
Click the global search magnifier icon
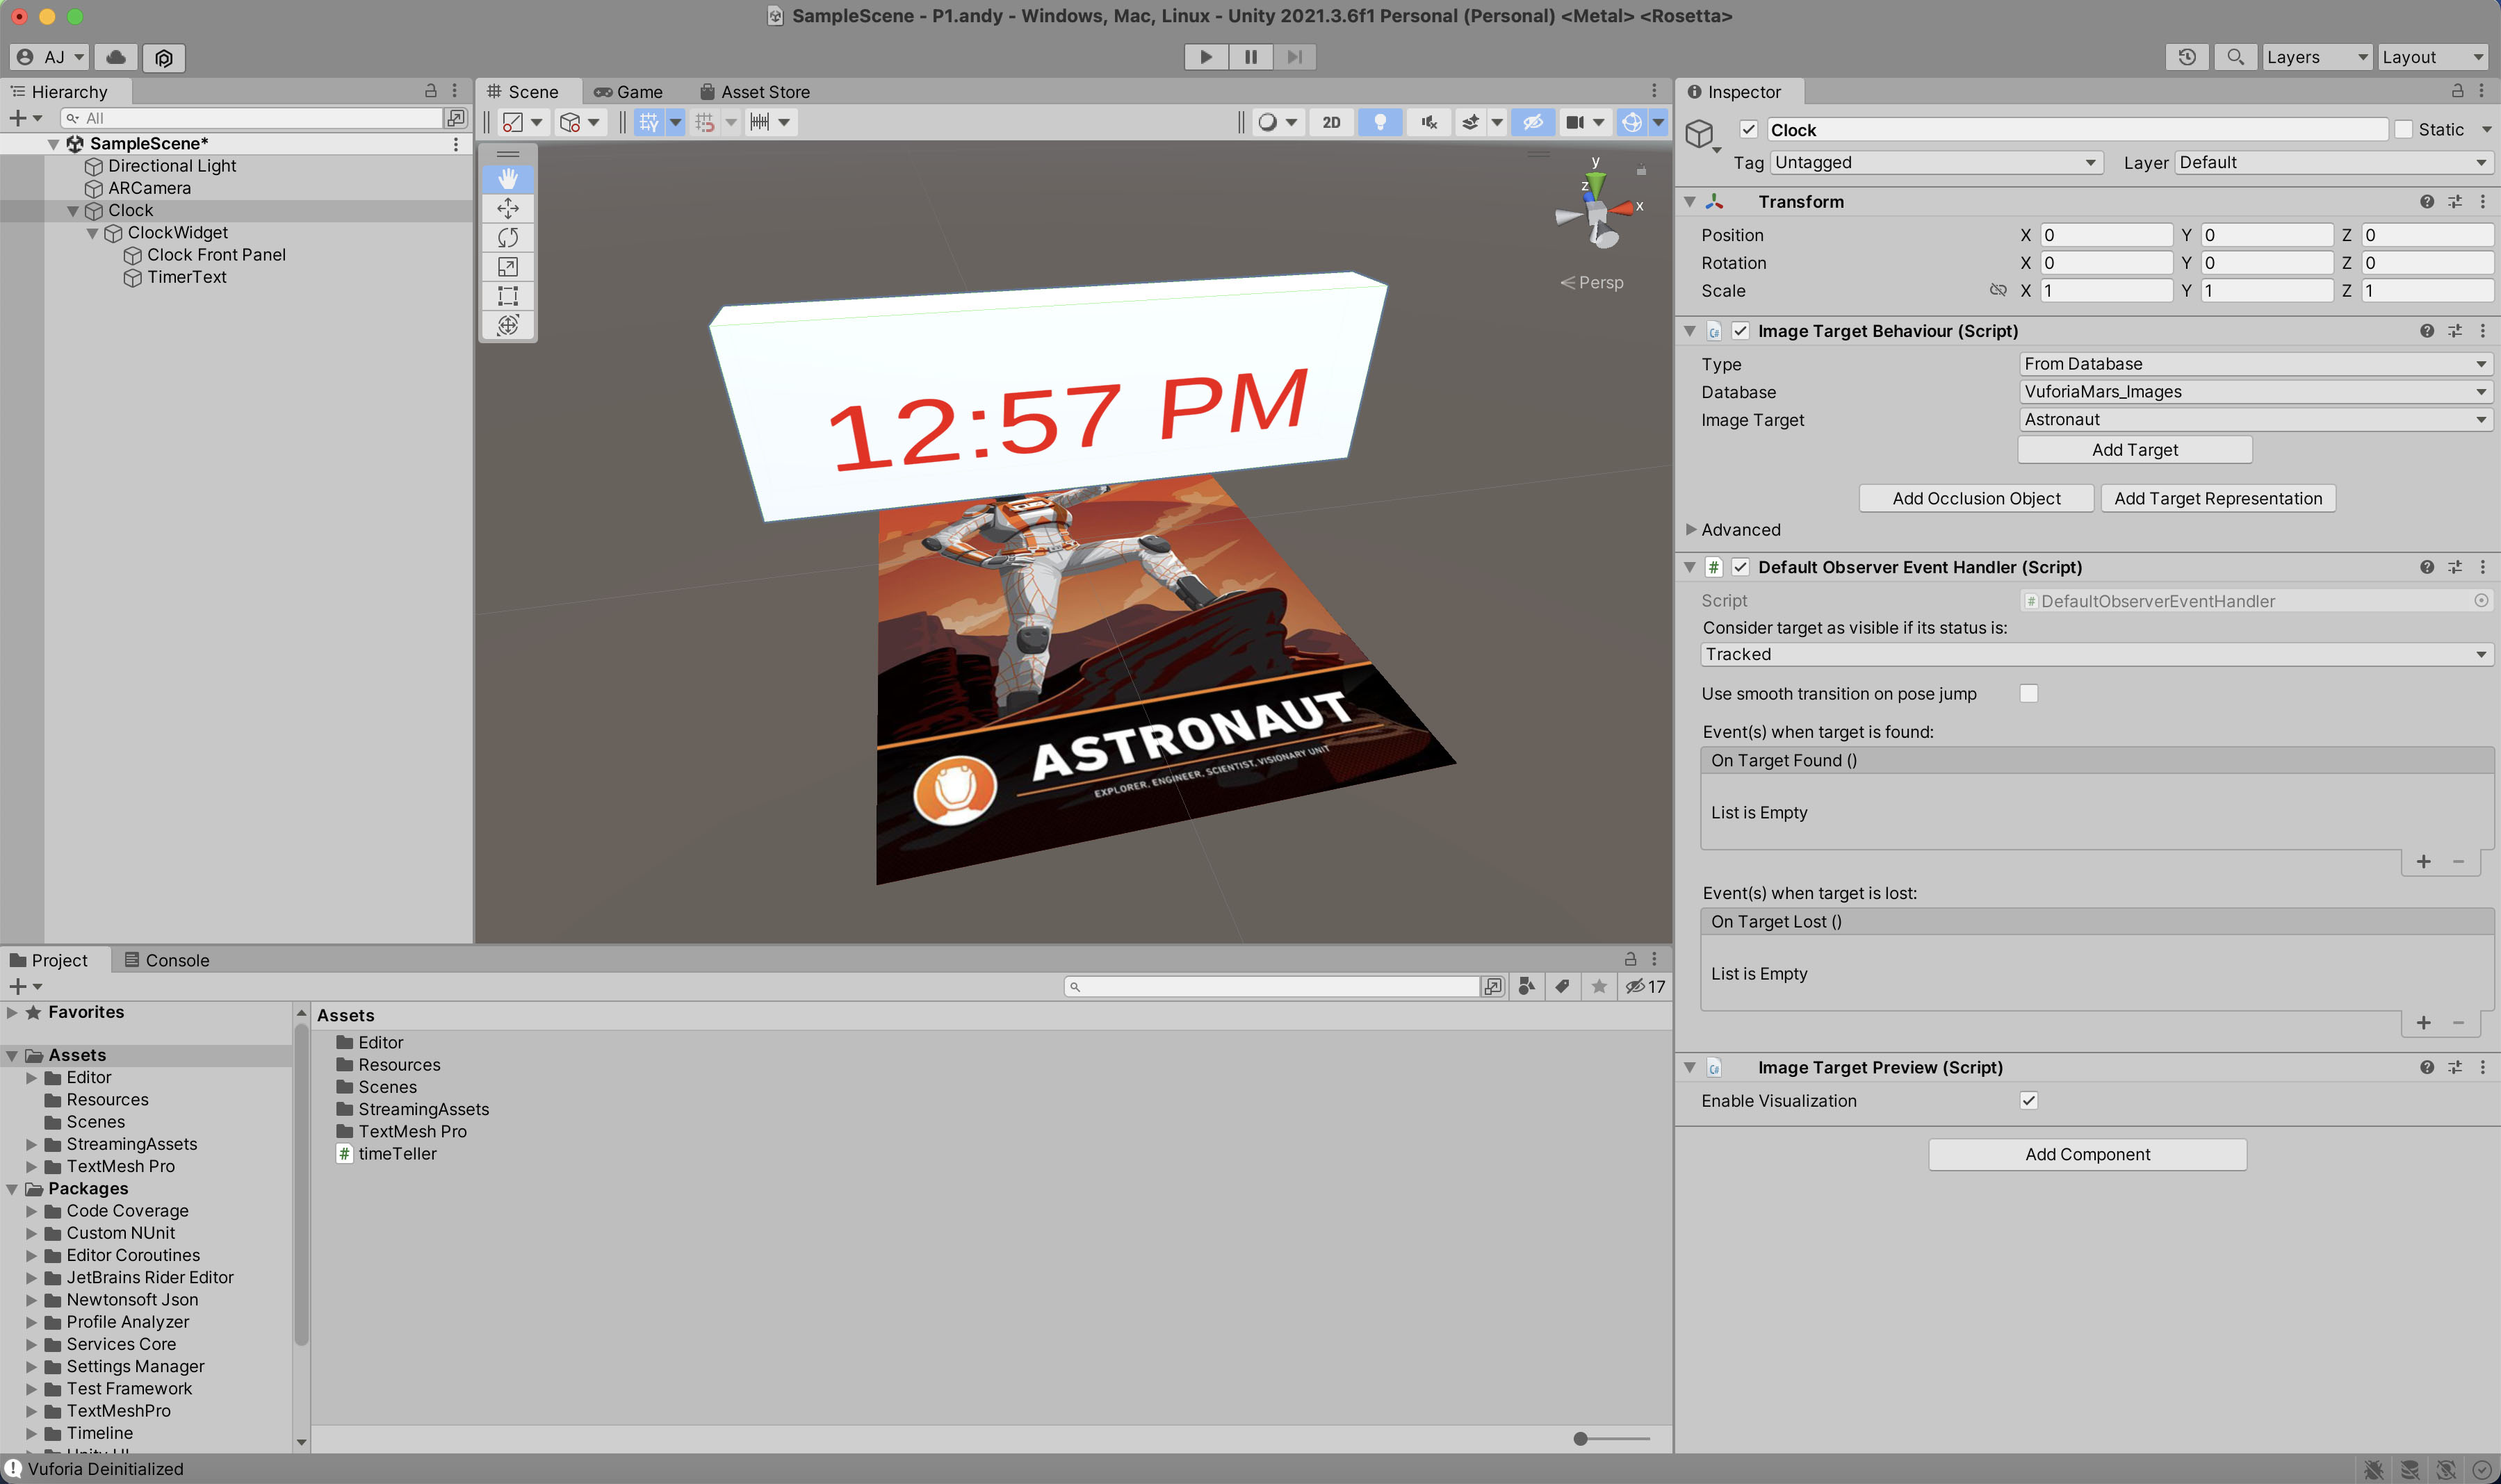pos(2235,57)
